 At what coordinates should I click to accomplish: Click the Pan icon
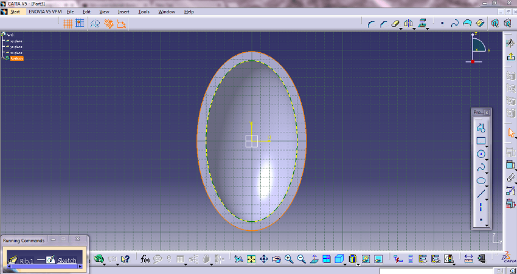point(264,259)
